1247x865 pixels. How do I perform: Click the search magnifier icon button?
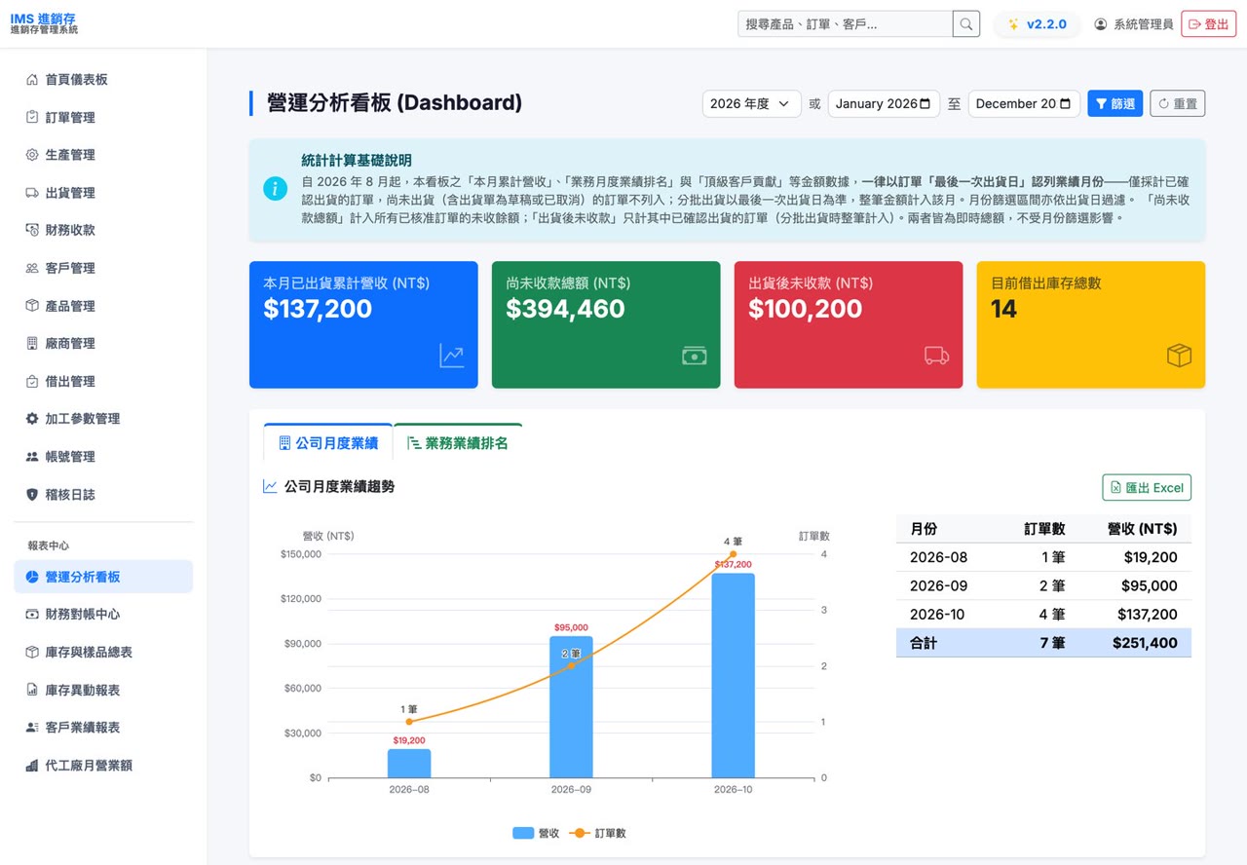965,24
